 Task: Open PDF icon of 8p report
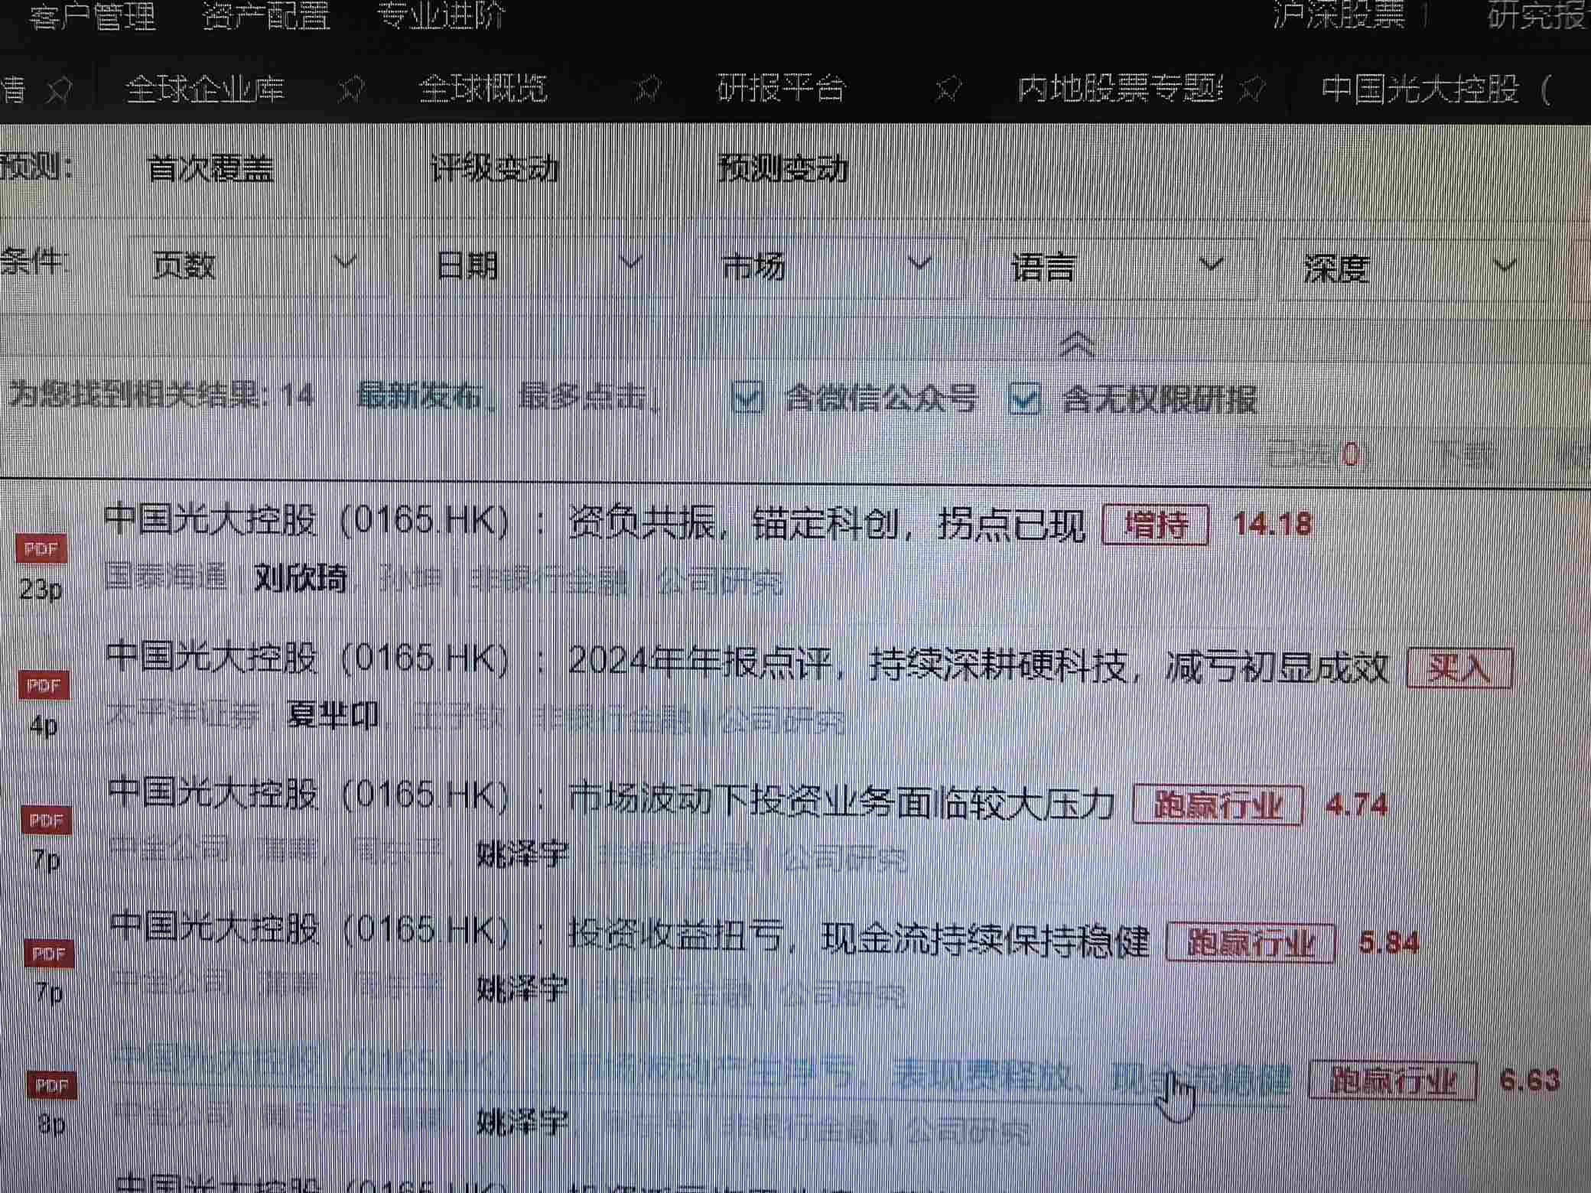tap(52, 1085)
